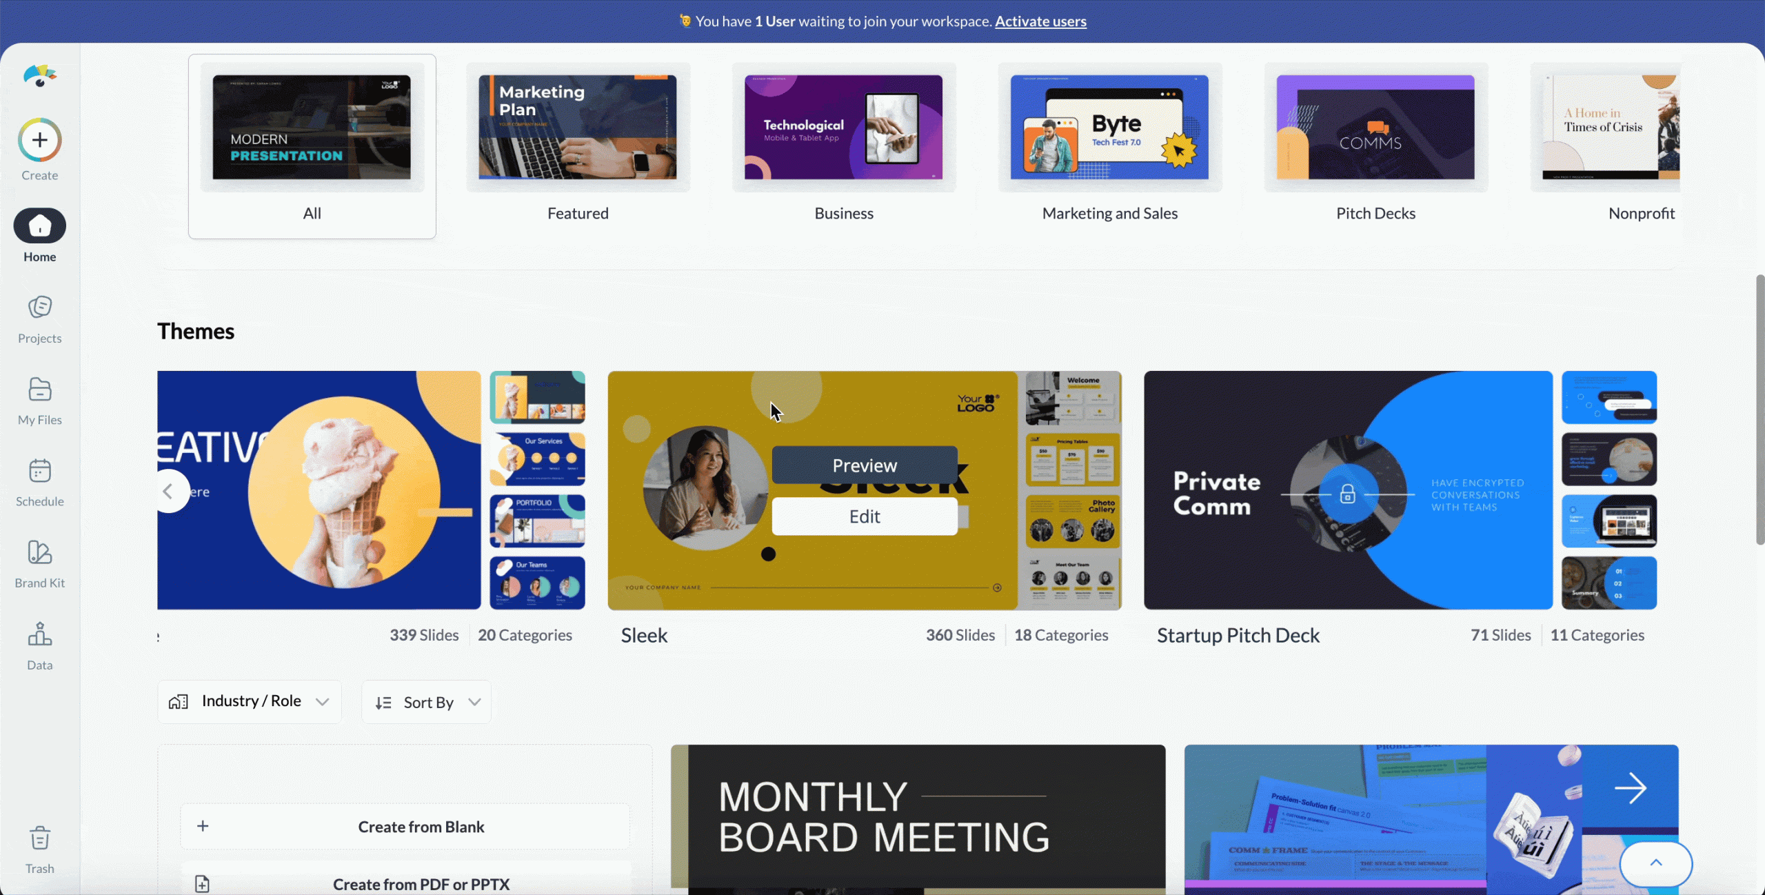This screenshot has height=895, width=1765.
Task: Click Edit on the Sleek theme
Action: tap(865, 516)
